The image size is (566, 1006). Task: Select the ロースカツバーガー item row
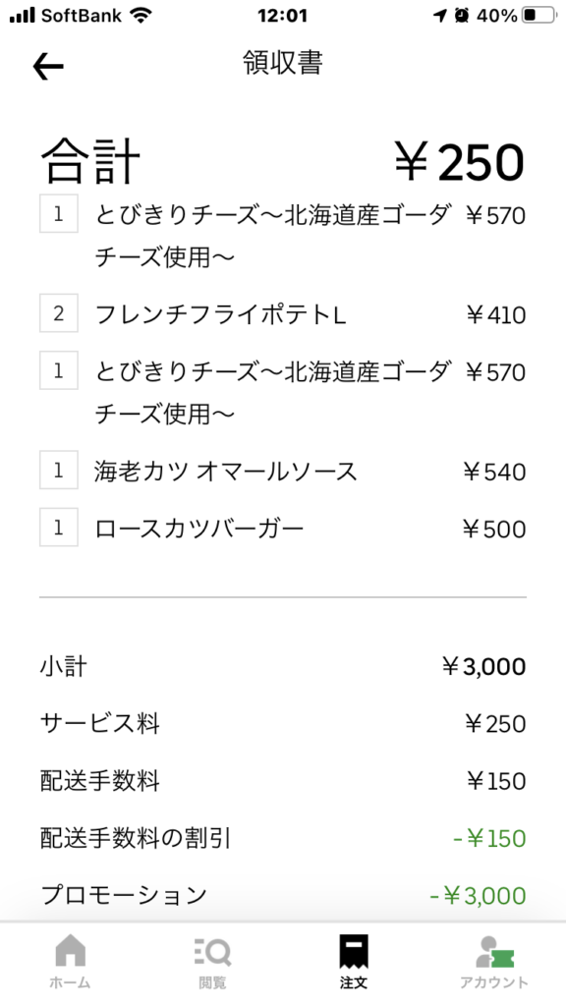283,528
